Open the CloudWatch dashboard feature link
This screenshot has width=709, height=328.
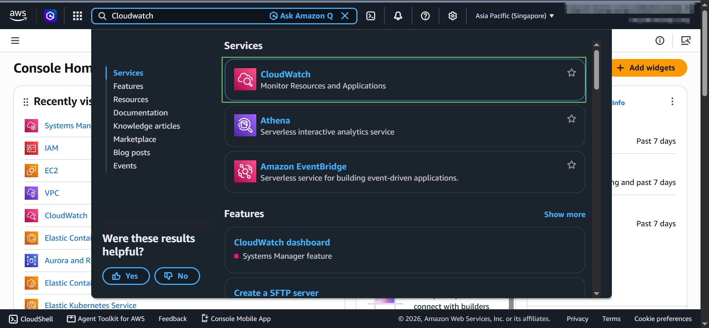(282, 242)
